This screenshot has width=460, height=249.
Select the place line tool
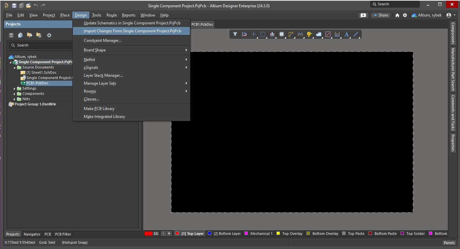pos(356,34)
